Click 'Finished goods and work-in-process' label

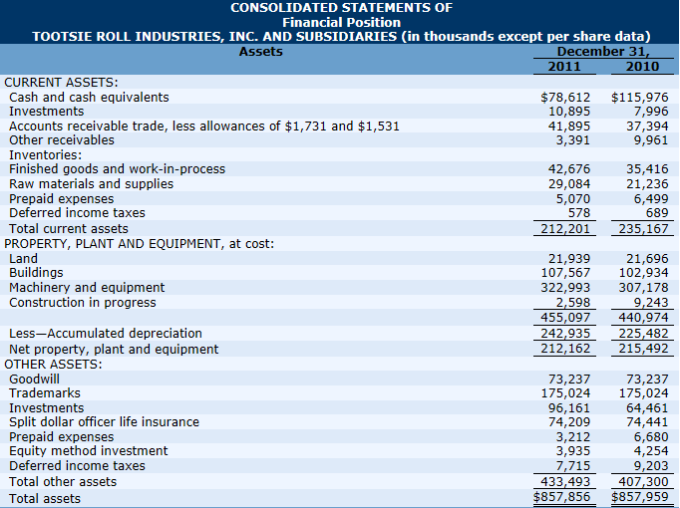pyautogui.click(x=117, y=169)
